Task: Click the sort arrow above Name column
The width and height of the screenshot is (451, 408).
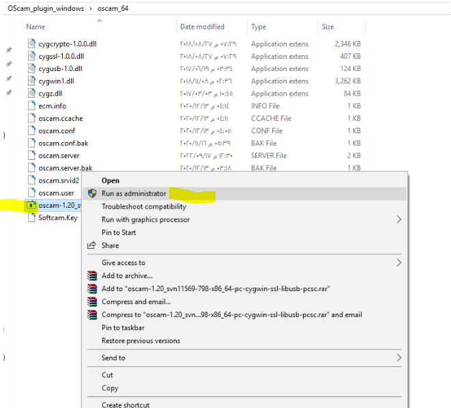Action: 100,21
